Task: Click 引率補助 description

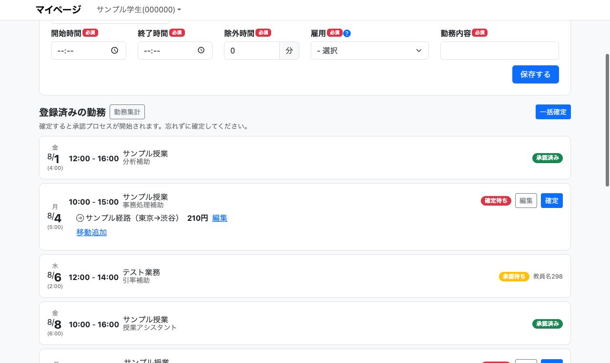Action: point(136,280)
